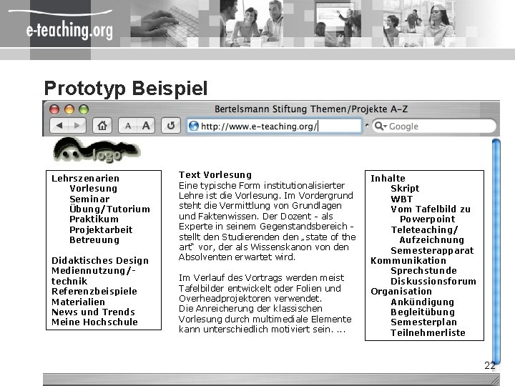Open News und Trends section
Screen dimensions: 515x386
click(x=93, y=312)
